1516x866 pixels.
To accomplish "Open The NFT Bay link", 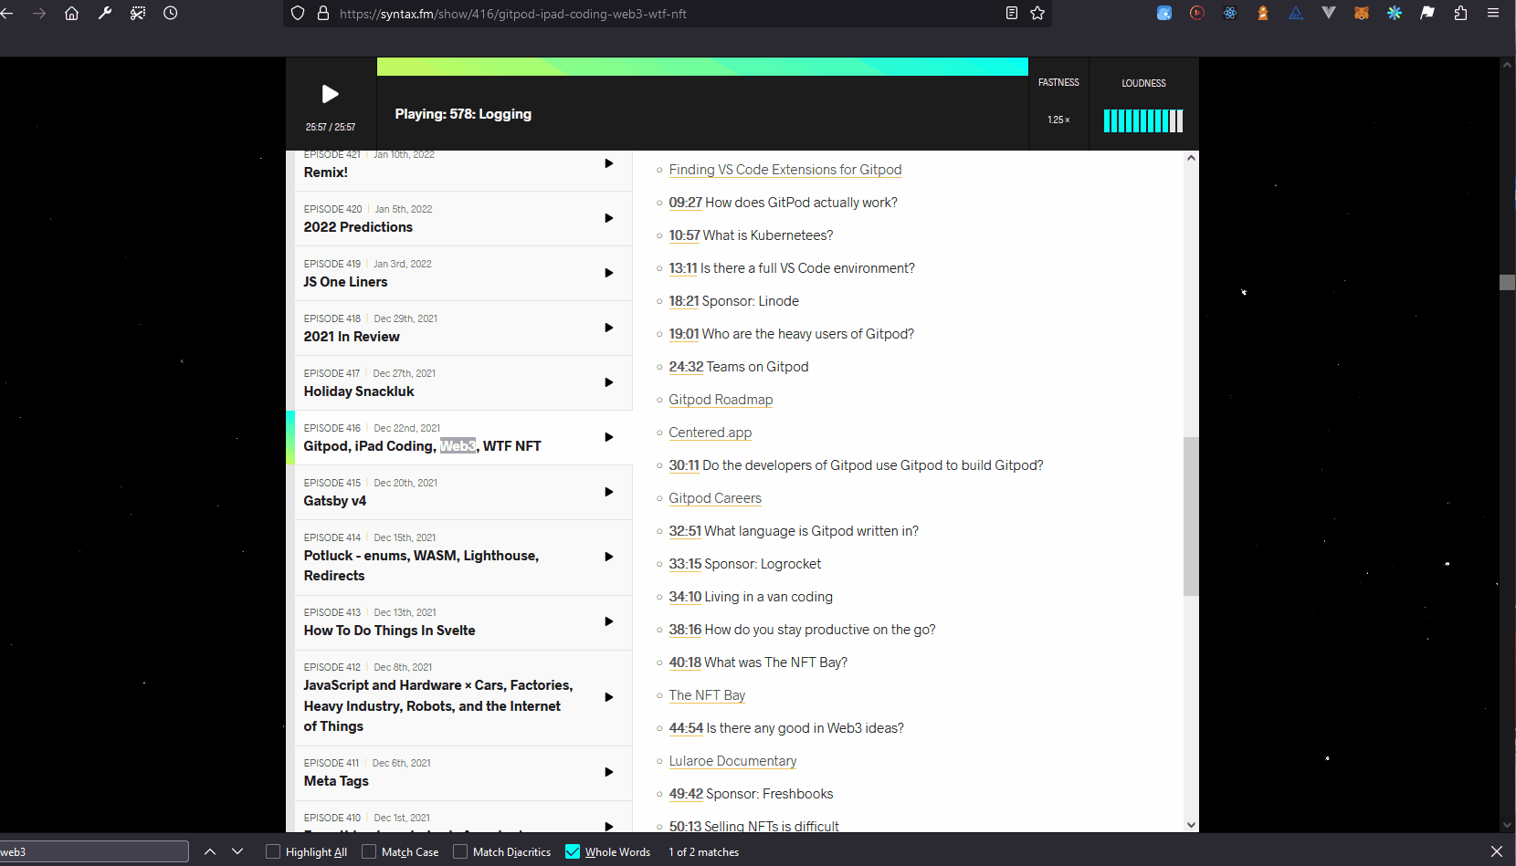I will click(707, 694).
